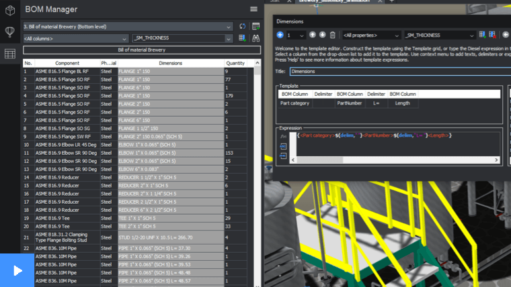511x287 pixels.
Task: Click STUD 1/2-20 UNF X 10.5 L= 266.70 cell
Action: click(x=170, y=237)
